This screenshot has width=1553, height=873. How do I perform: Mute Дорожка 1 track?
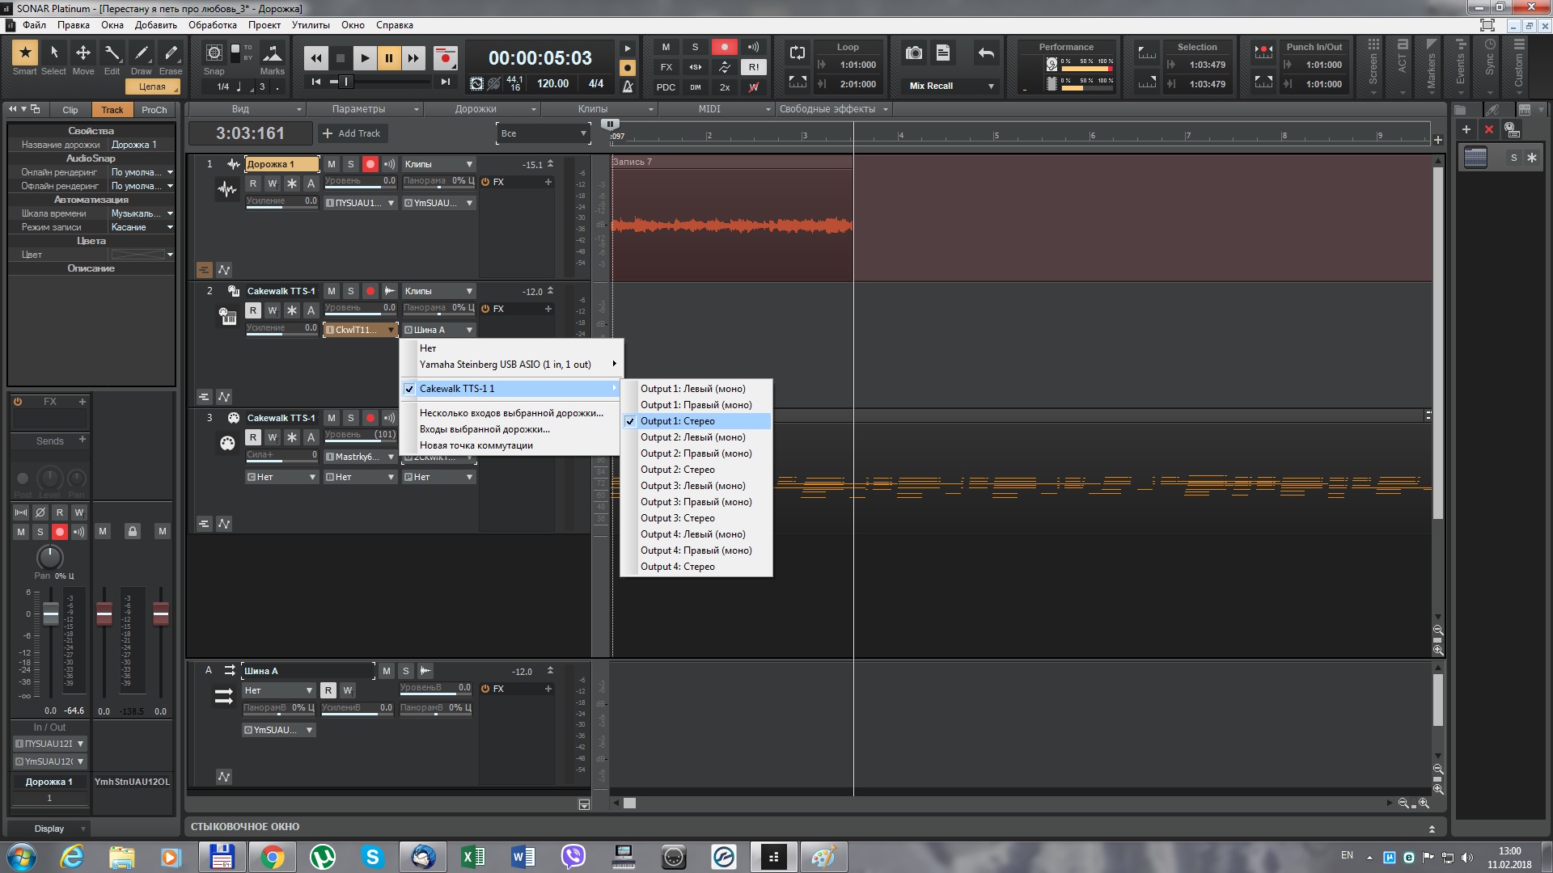point(332,164)
